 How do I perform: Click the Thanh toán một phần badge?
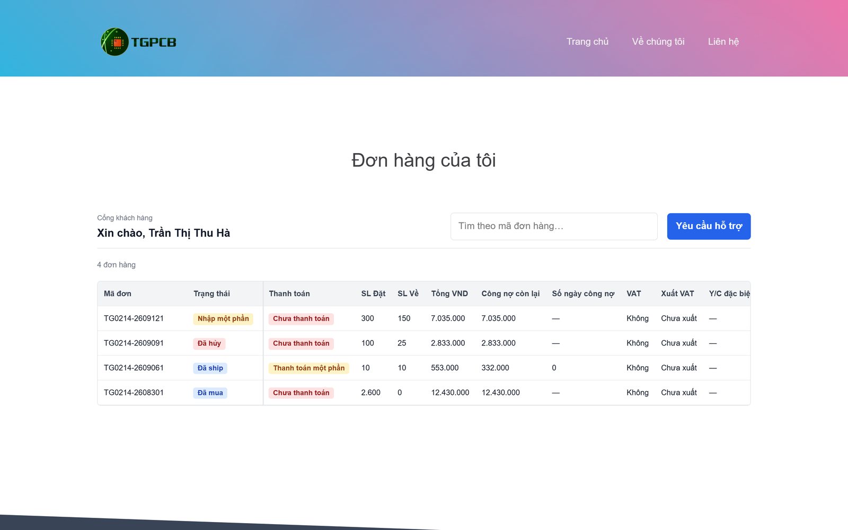click(x=309, y=368)
